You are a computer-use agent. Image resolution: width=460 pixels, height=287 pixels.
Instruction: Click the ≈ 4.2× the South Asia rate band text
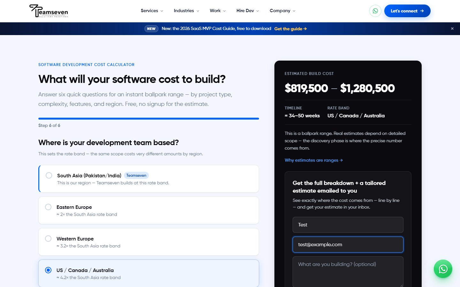point(88,277)
